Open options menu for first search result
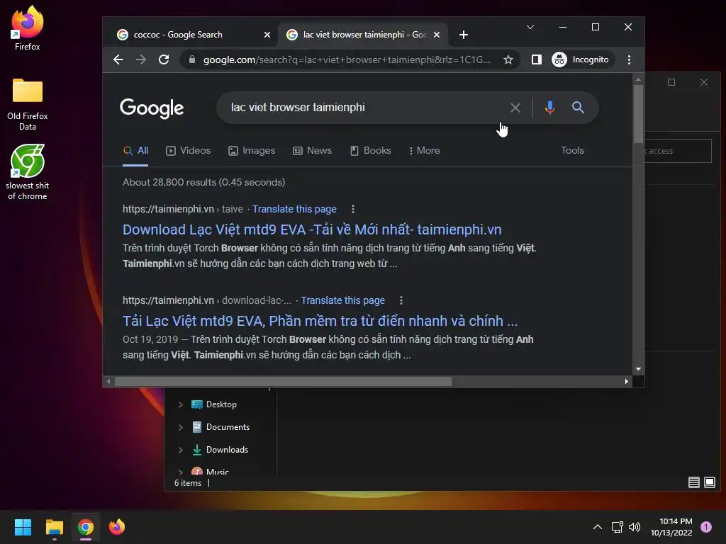Screen dimensions: 726x544 coord(353,209)
